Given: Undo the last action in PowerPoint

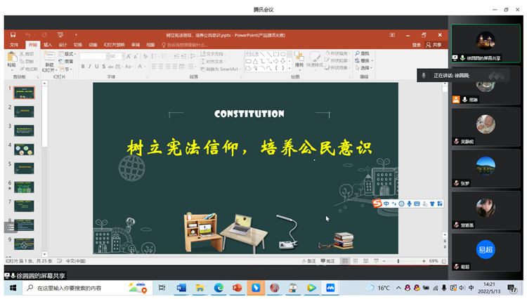Looking at the screenshot, I should click(x=28, y=35).
